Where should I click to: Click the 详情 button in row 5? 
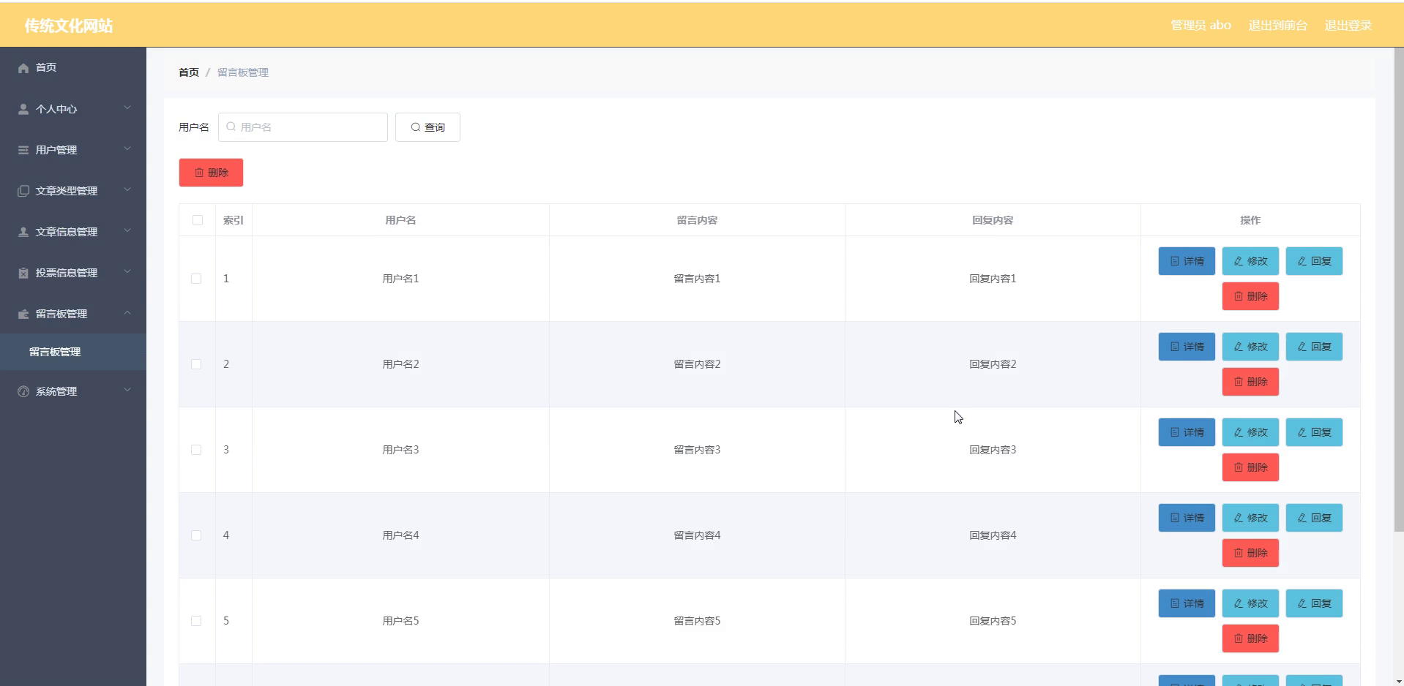tap(1187, 603)
